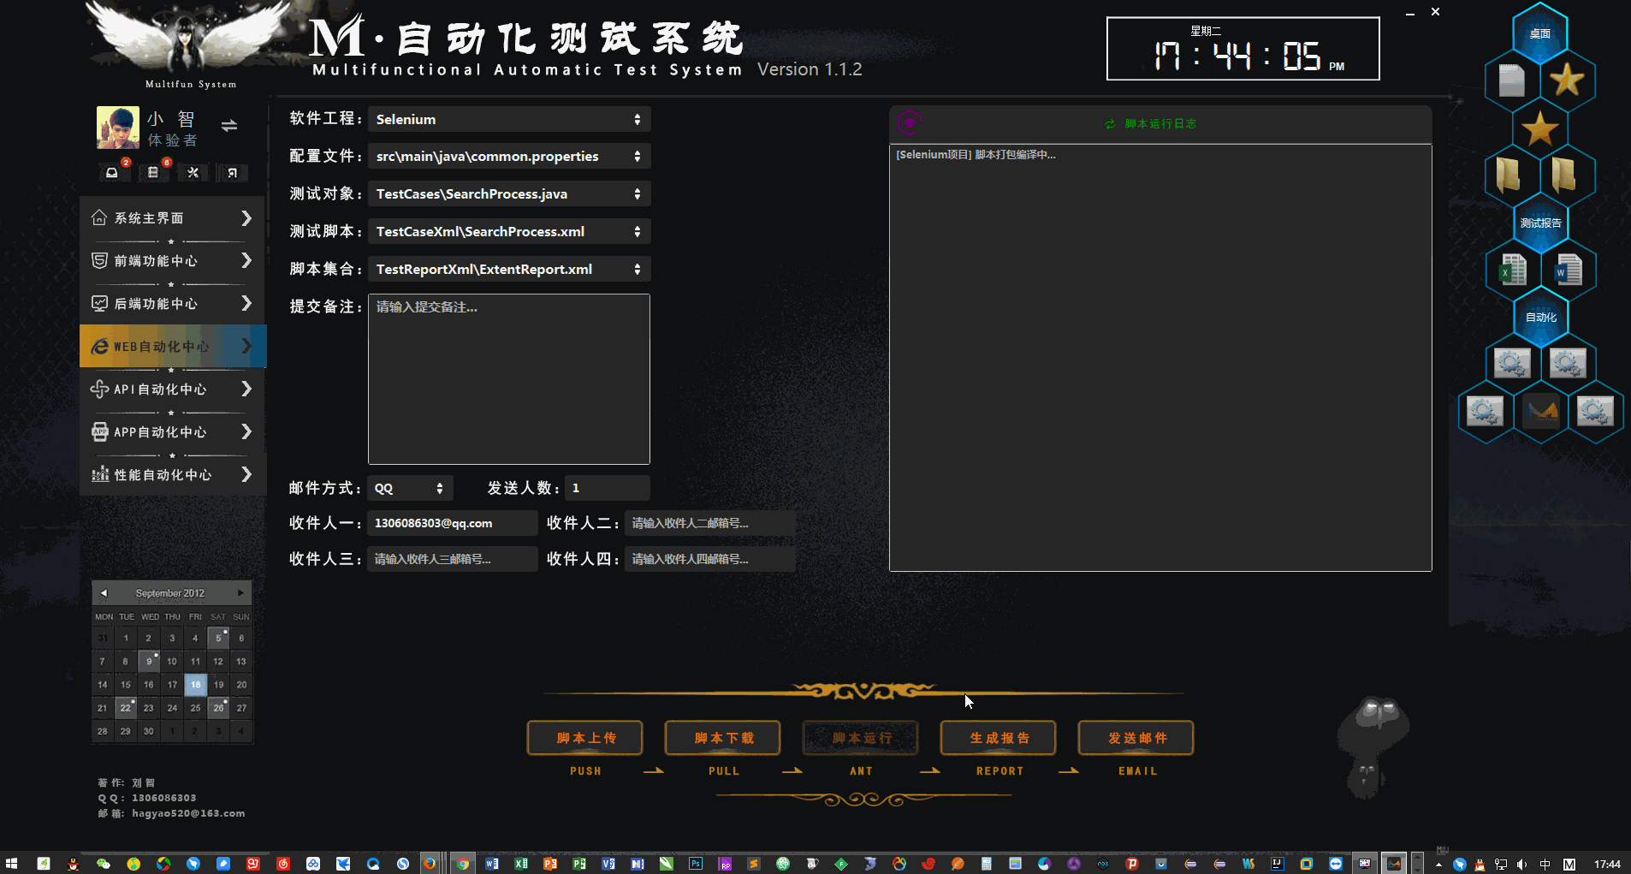Select the WEB自动化中心 menu item
The width and height of the screenshot is (1631, 874).
[173, 346]
